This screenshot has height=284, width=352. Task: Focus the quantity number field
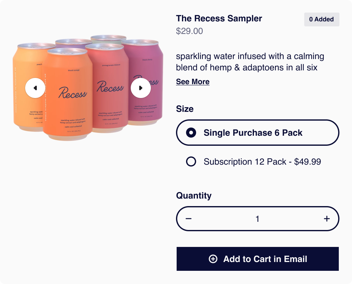click(257, 219)
